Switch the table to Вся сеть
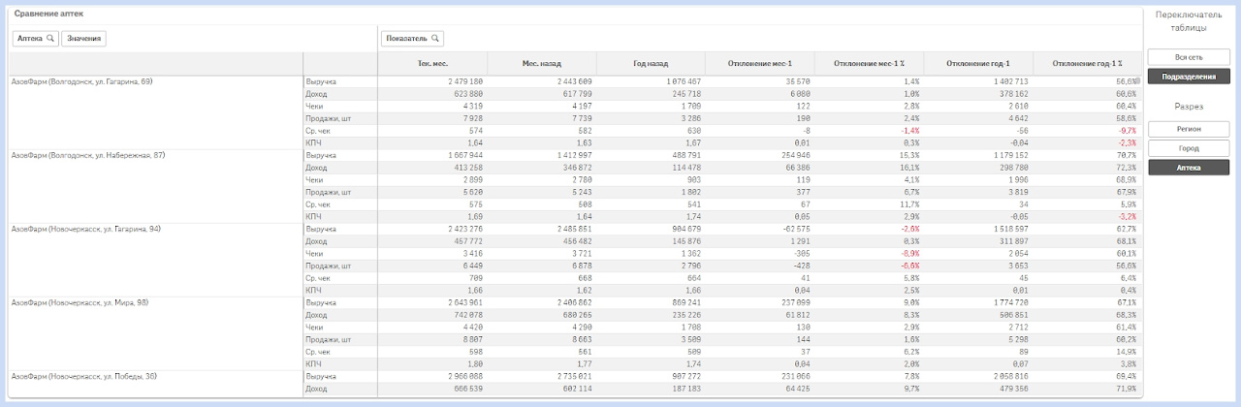This screenshot has height=407, width=1241. click(x=1188, y=57)
